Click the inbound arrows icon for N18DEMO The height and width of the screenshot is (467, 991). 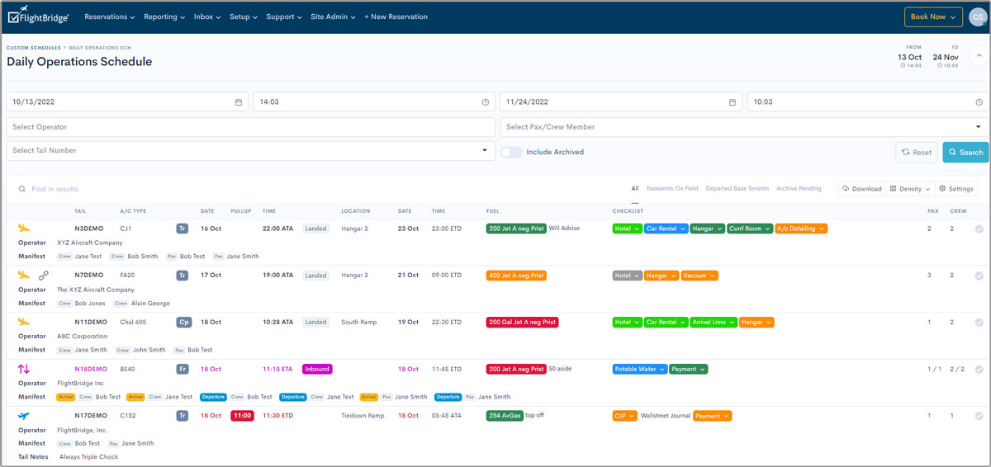(x=23, y=369)
